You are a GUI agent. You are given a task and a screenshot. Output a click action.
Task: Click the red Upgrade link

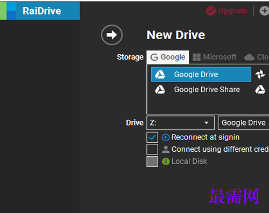[233, 11]
